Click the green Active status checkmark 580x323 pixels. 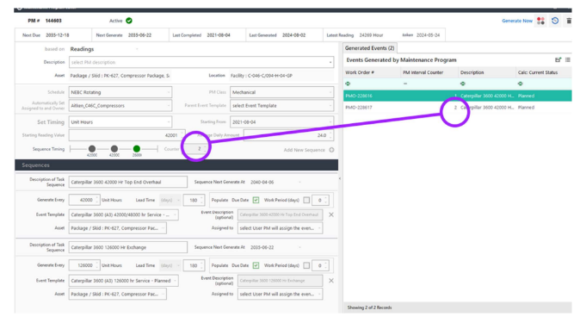pos(129,21)
